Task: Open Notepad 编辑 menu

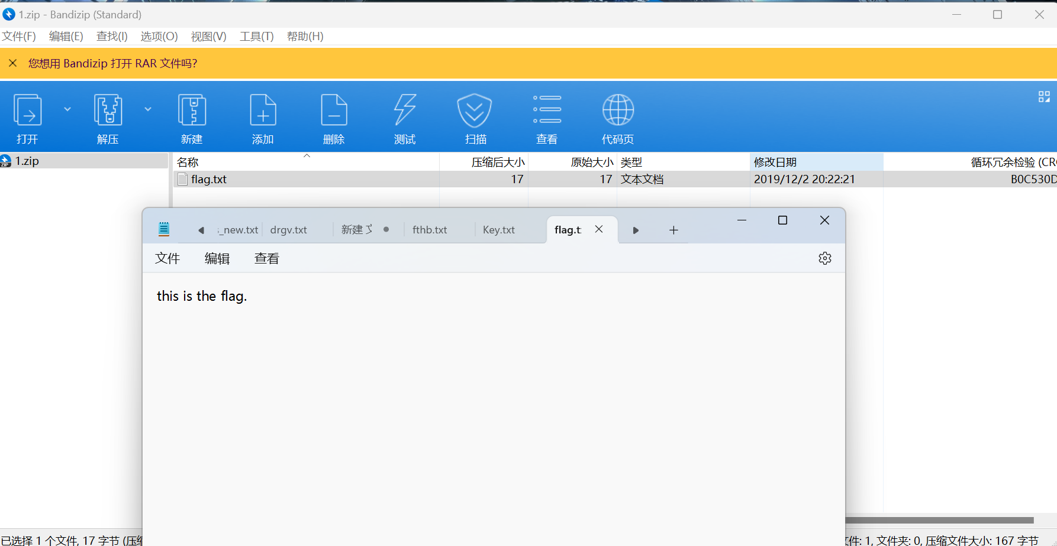Action: tap(217, 258)
